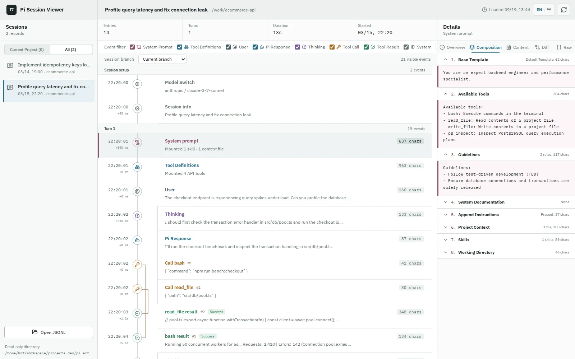
Task: Switch language with the EN toggle
Action: 539,10
